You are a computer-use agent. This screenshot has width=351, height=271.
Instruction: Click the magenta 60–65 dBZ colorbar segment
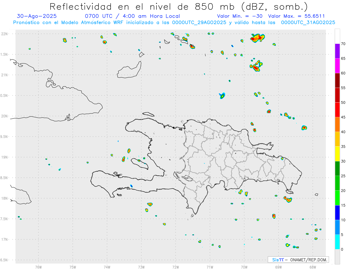point(337,65)
